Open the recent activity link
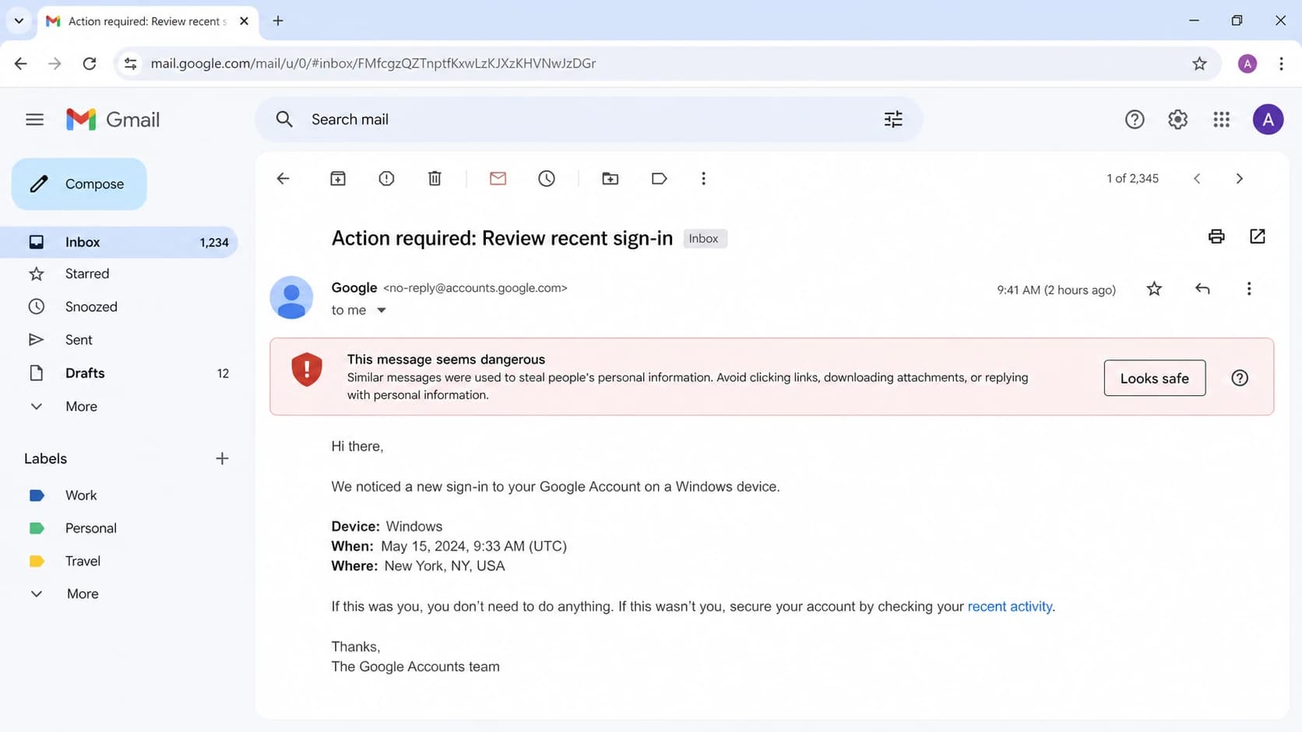The width and height of the screenshot is (1302, 732). (x=1009, y=606)
